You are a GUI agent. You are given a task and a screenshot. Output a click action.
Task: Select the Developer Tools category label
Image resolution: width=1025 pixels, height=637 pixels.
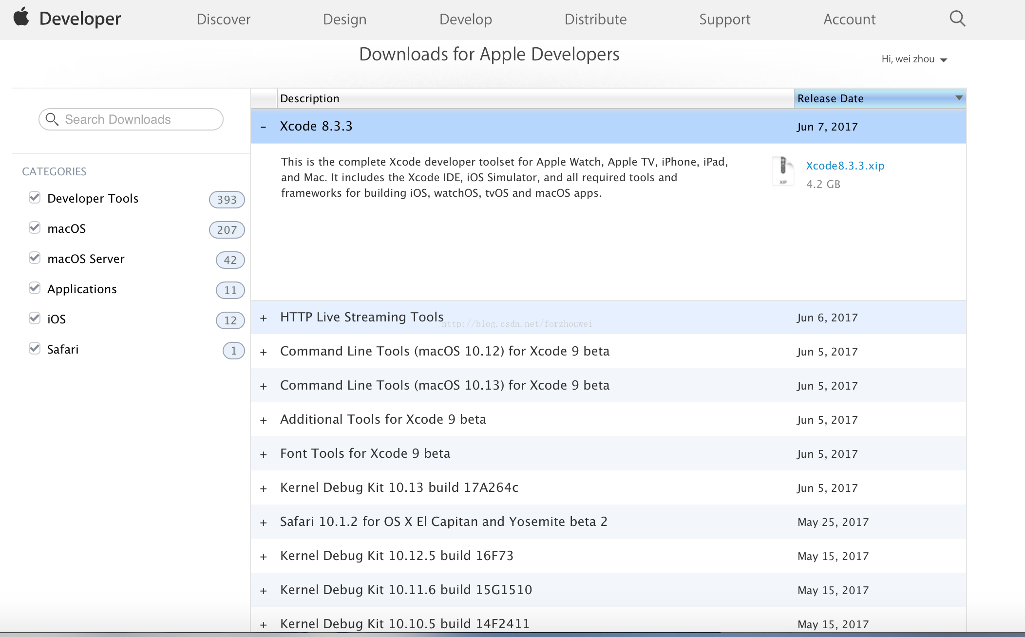(x=93, y=198)
